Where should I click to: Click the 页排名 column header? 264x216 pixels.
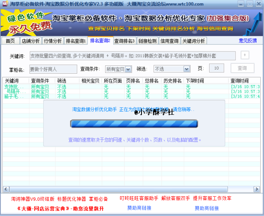pyautogui.click(x=133, y=81)
